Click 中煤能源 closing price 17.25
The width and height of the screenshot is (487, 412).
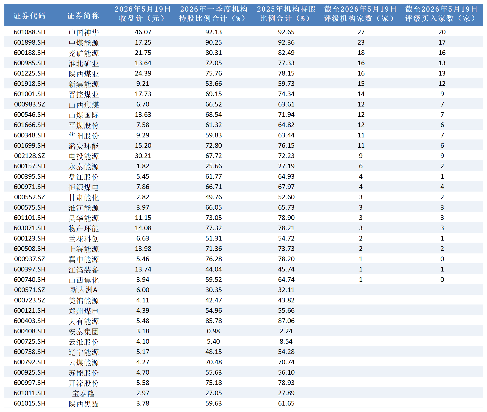click(x=143, y=43)
